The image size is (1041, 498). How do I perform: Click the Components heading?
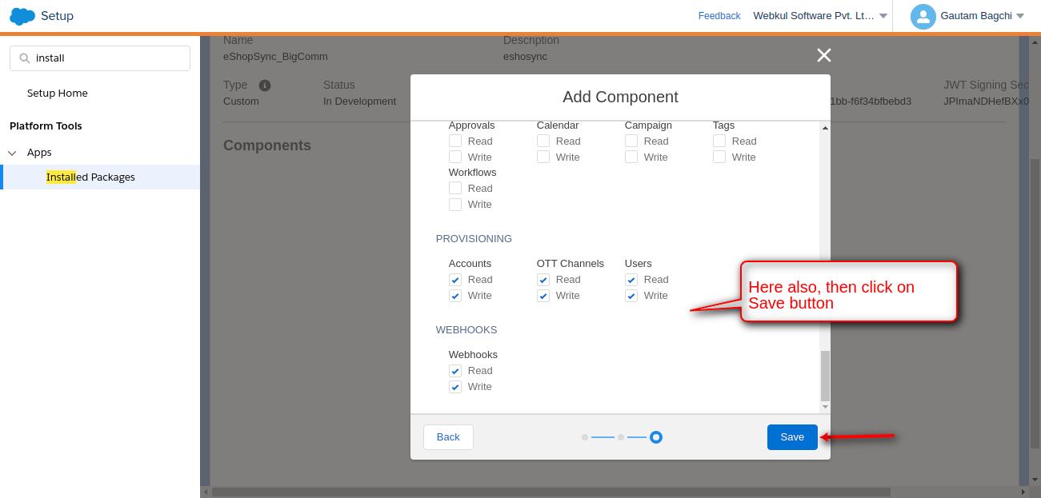pos(267,145)
